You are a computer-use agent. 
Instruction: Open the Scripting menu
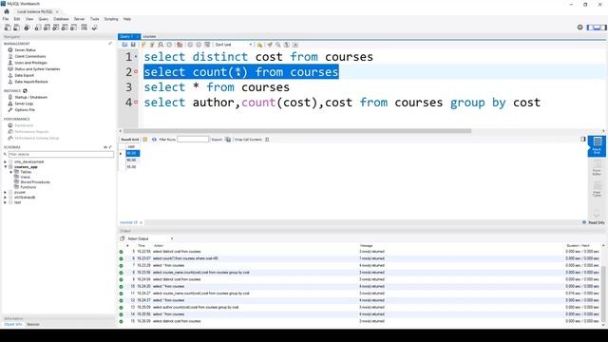click(x=111, y=19)
